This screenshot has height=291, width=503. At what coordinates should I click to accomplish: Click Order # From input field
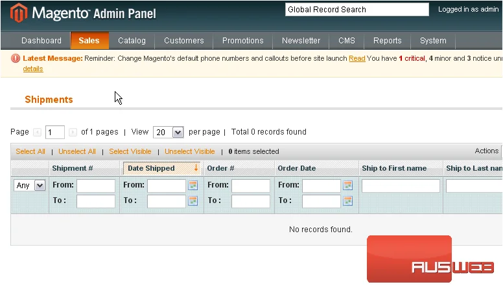251,186
